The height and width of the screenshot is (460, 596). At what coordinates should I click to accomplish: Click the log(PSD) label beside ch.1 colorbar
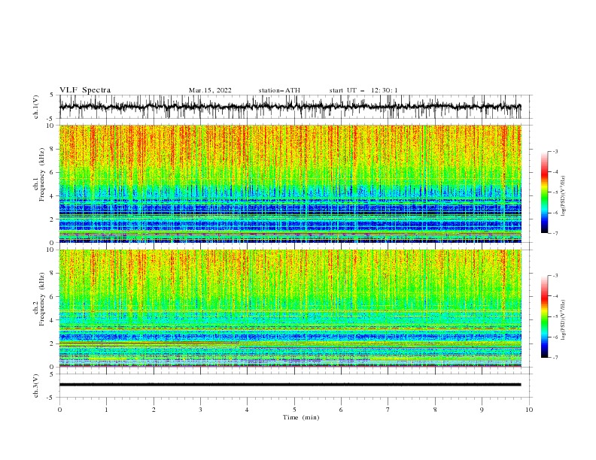click(x=564, y=196)
